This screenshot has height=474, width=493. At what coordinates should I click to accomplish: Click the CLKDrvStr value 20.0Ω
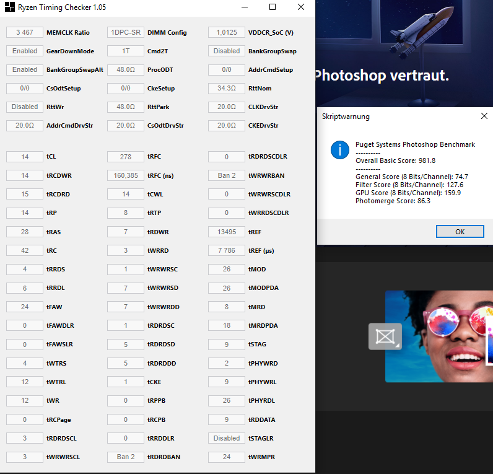click(227, 107)
